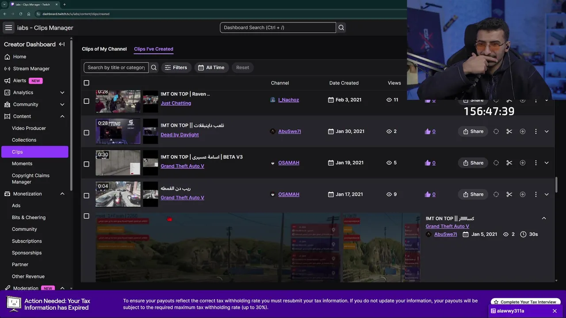Open more options for Jan 30 clip
566x318 pixels.
pyautogui.click(x=535, y=131)
